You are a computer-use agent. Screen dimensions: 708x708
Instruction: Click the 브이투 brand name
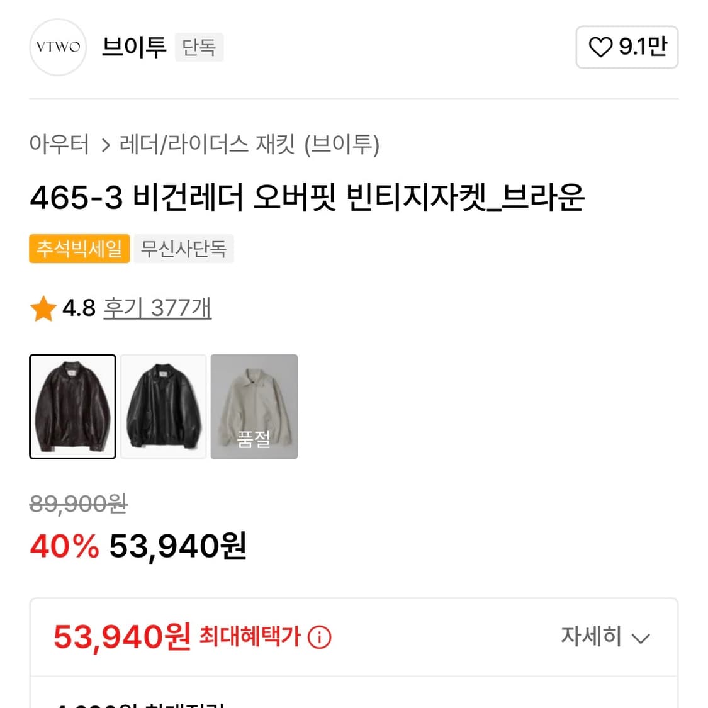pos(134,47)
